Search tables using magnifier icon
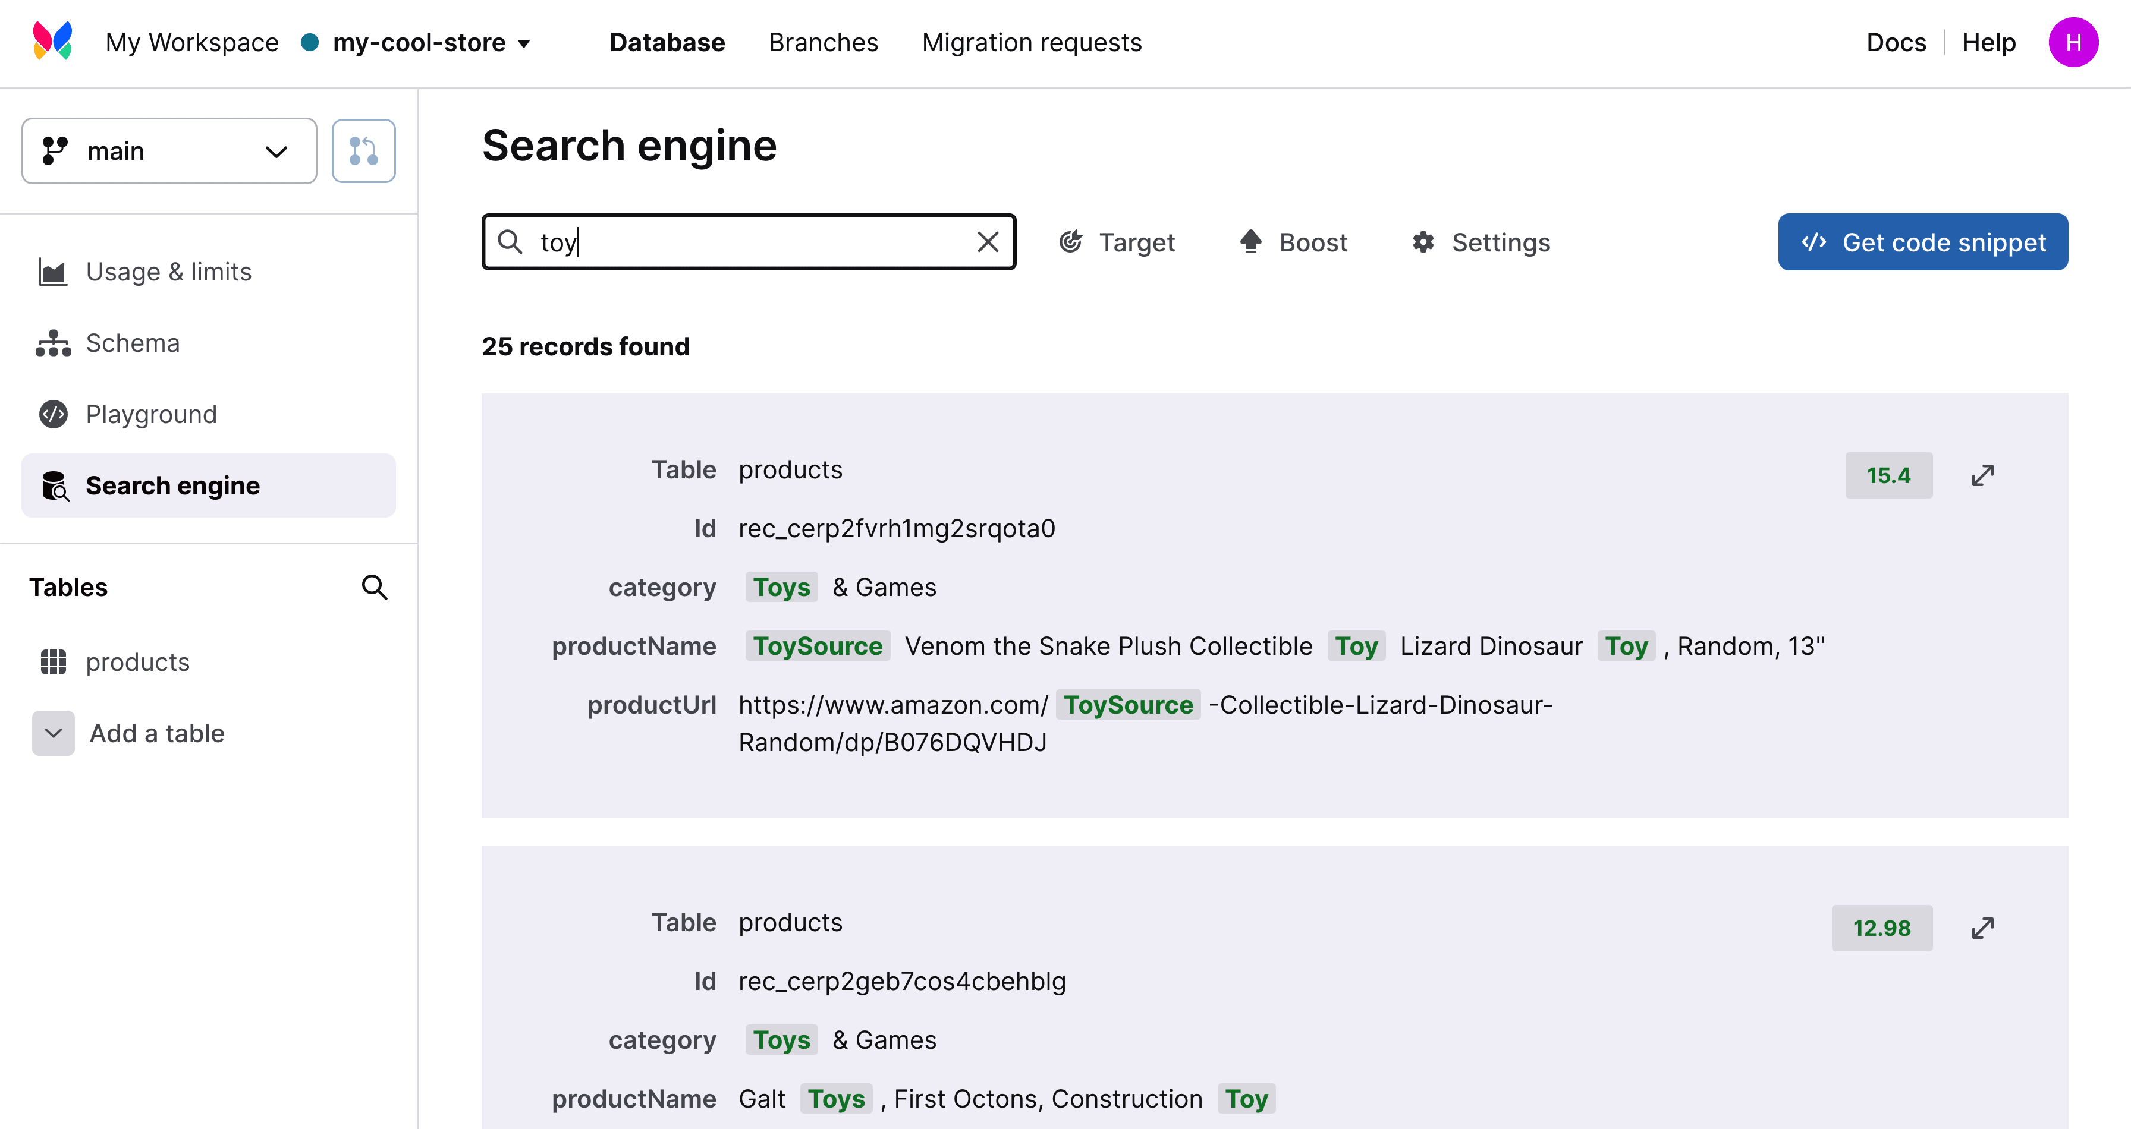Image resolution: width=2131 pixels, height=1129 pixels. tap(375, 587)
